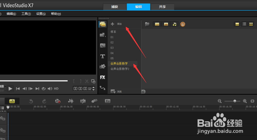This screenshot has width=257, height=140.
Task: Toggle HD preview mode
Action: (56, 89)
